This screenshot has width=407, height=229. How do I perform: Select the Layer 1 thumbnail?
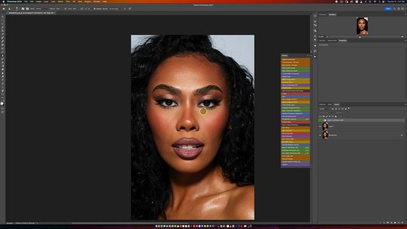325,126
